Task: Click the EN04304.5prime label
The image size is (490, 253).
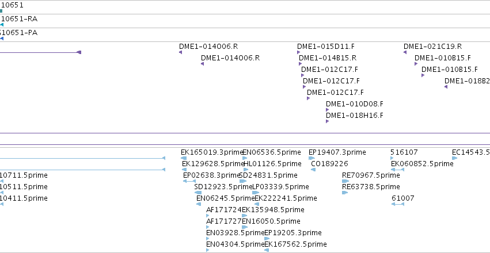Action: coord(235,244)
